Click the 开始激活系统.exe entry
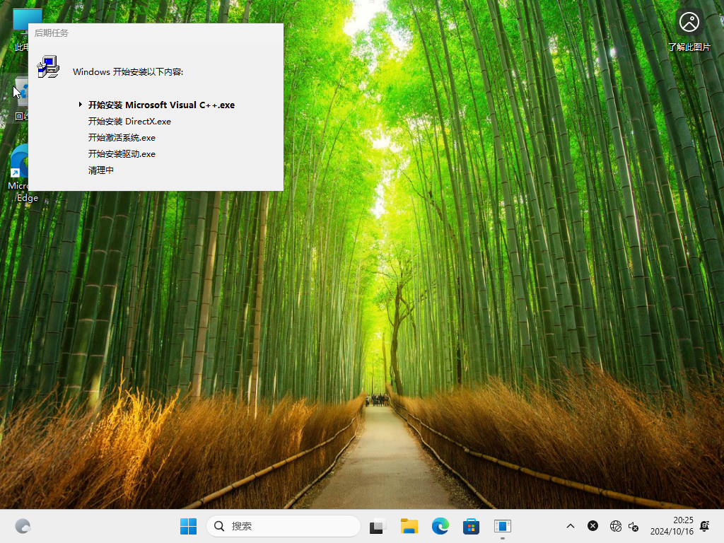This screenshot has height=543, width=724. pyautogui.click(x=121, y=137)
